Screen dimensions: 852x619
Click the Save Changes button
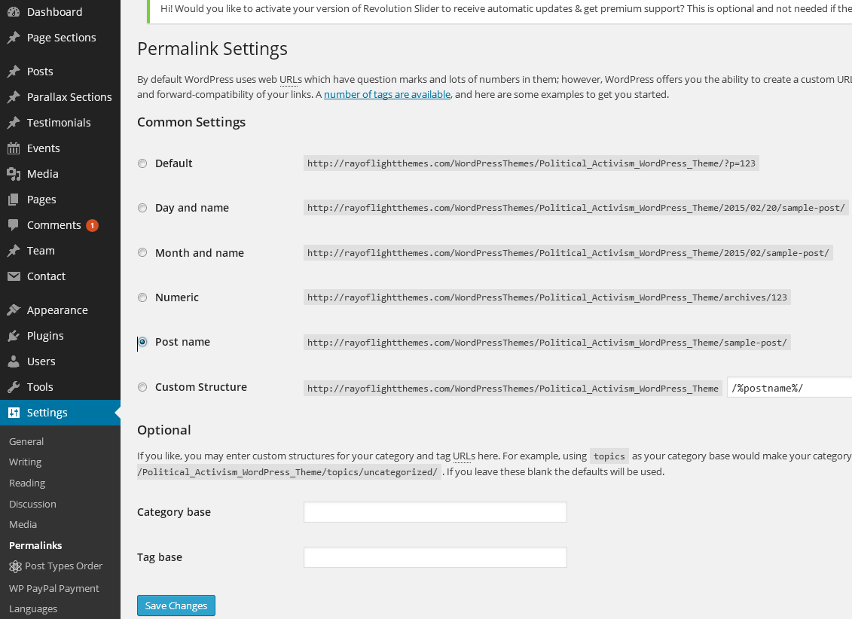coord(176,605)
